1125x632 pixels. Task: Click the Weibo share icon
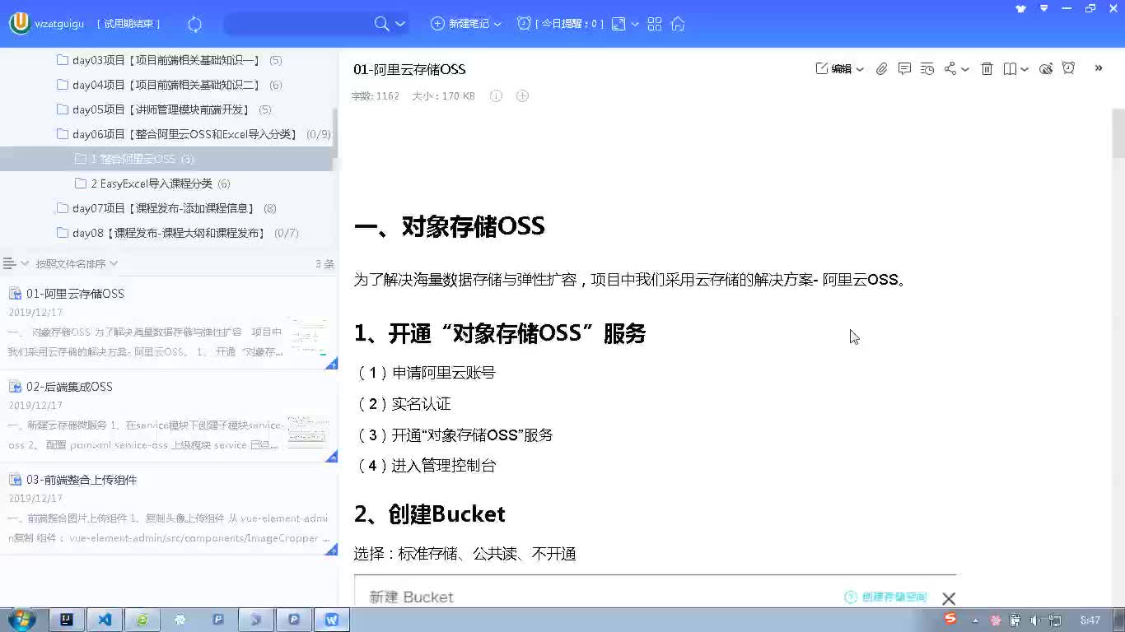pyautogui.click(x=1046, y=68)
